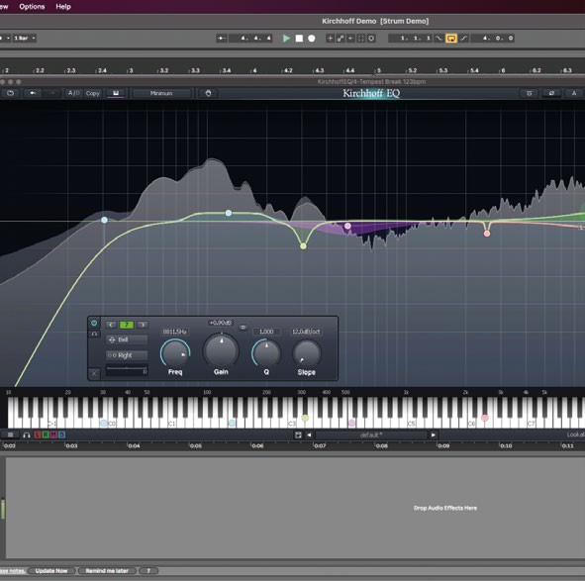Copy the A/B state with Copy button
The height and width of the screenshot is (581, 585).
(x=93, y=93)
